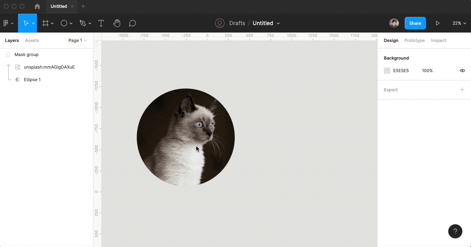Open the Drafts folder link
The height and width of the screenshot is (247, 471).
pos(237,23)
